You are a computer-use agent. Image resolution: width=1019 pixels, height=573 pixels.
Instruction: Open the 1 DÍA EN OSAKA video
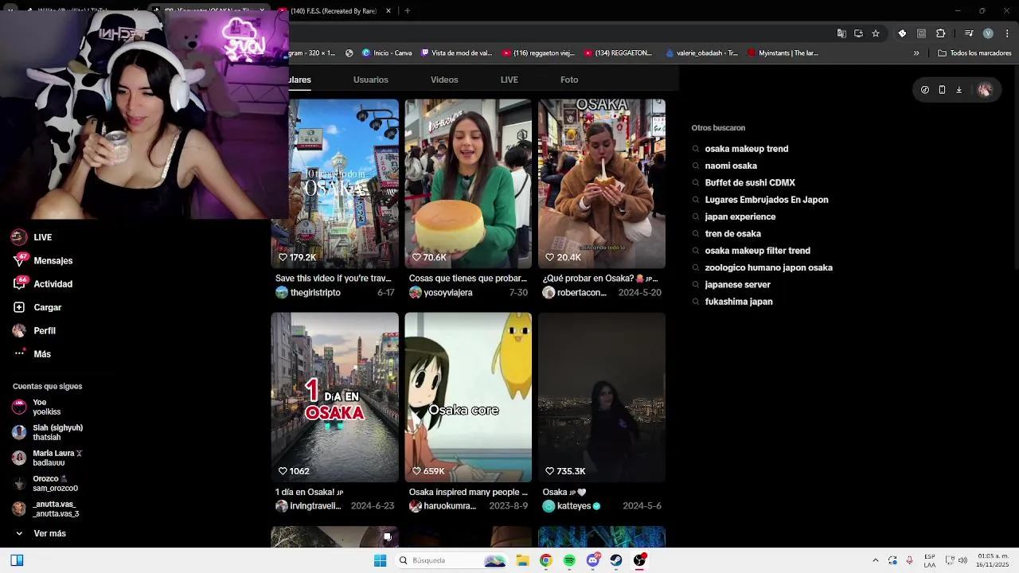334,397
